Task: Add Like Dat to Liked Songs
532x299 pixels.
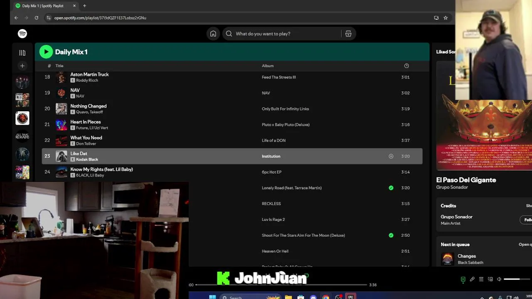Action: [x=391, y=156]
